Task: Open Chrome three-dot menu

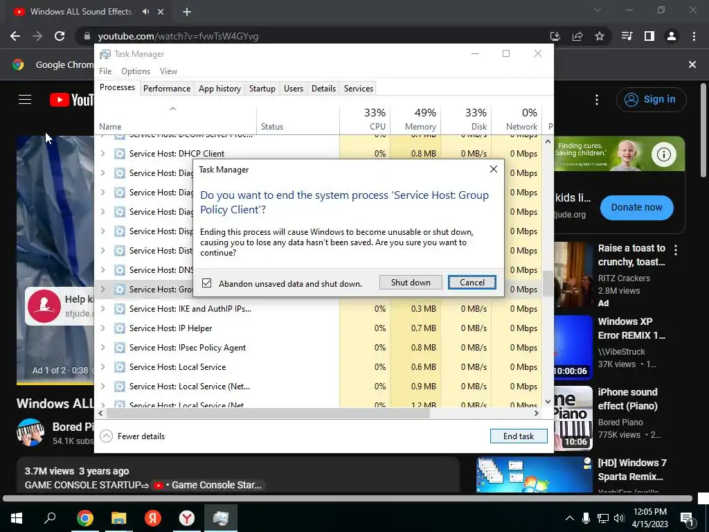Action: tap(694, 36)
